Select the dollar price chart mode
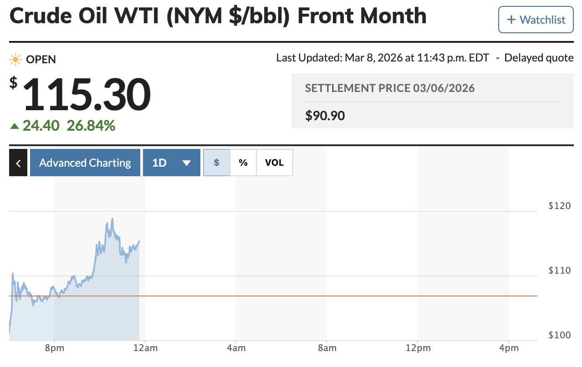 point(216,163)
